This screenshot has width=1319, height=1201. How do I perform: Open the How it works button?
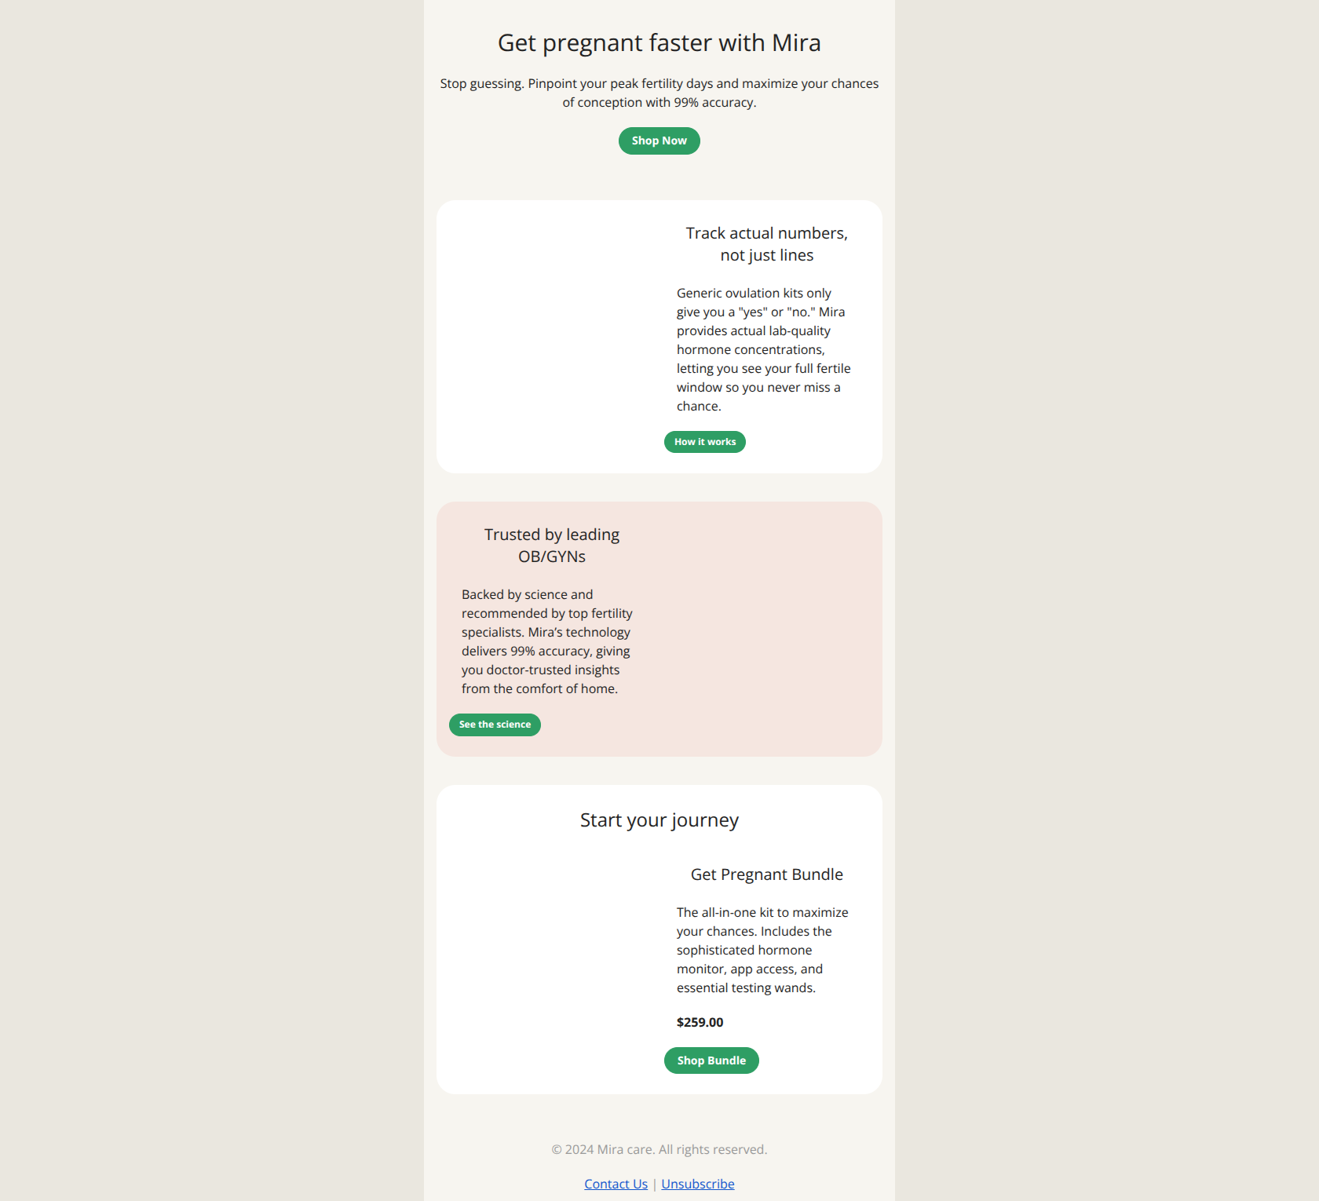click(x=704, y=442)
